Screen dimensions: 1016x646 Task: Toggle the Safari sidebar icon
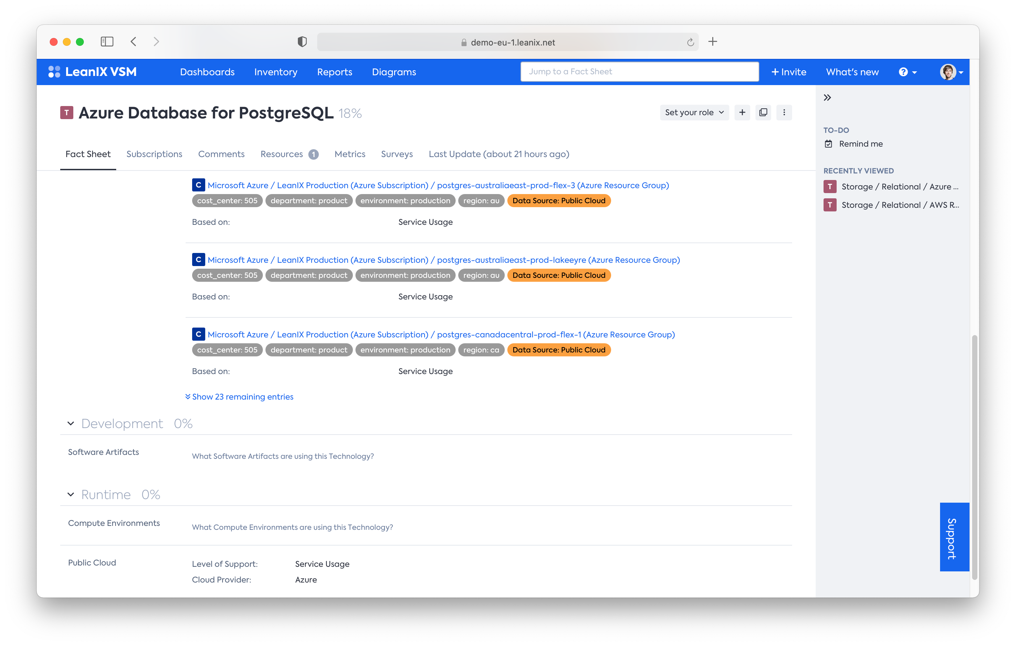(x=107, y=41)
